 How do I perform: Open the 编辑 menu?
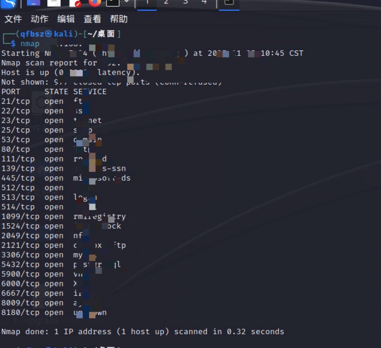[65, 19]
